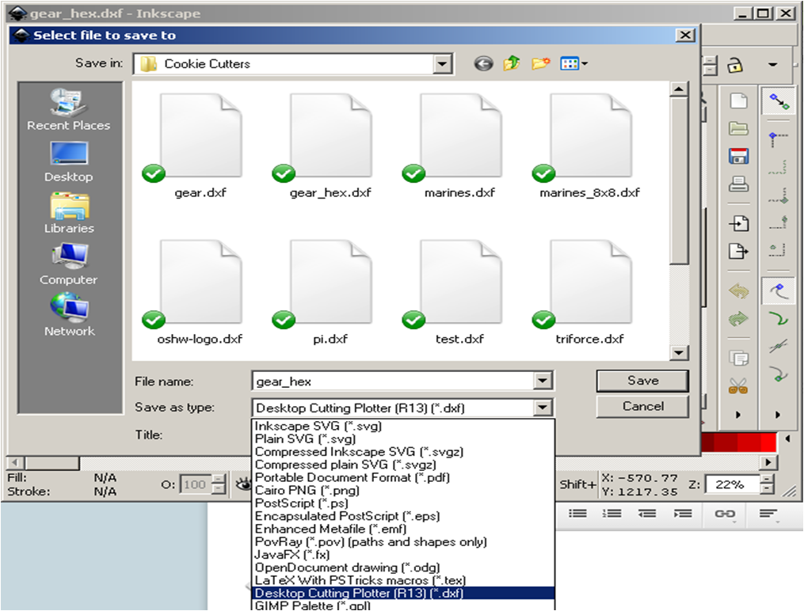Choose Compressed Inkscape SVG (*.svgz) type
This screenshot has height=611, width=804.
click(403, 452)
